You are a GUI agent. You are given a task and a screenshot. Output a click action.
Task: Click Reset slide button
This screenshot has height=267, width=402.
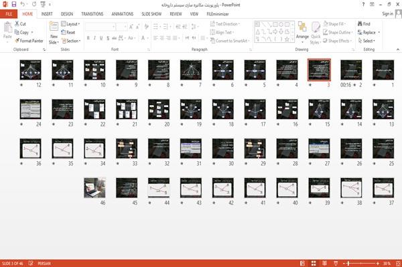coord(68,32)
